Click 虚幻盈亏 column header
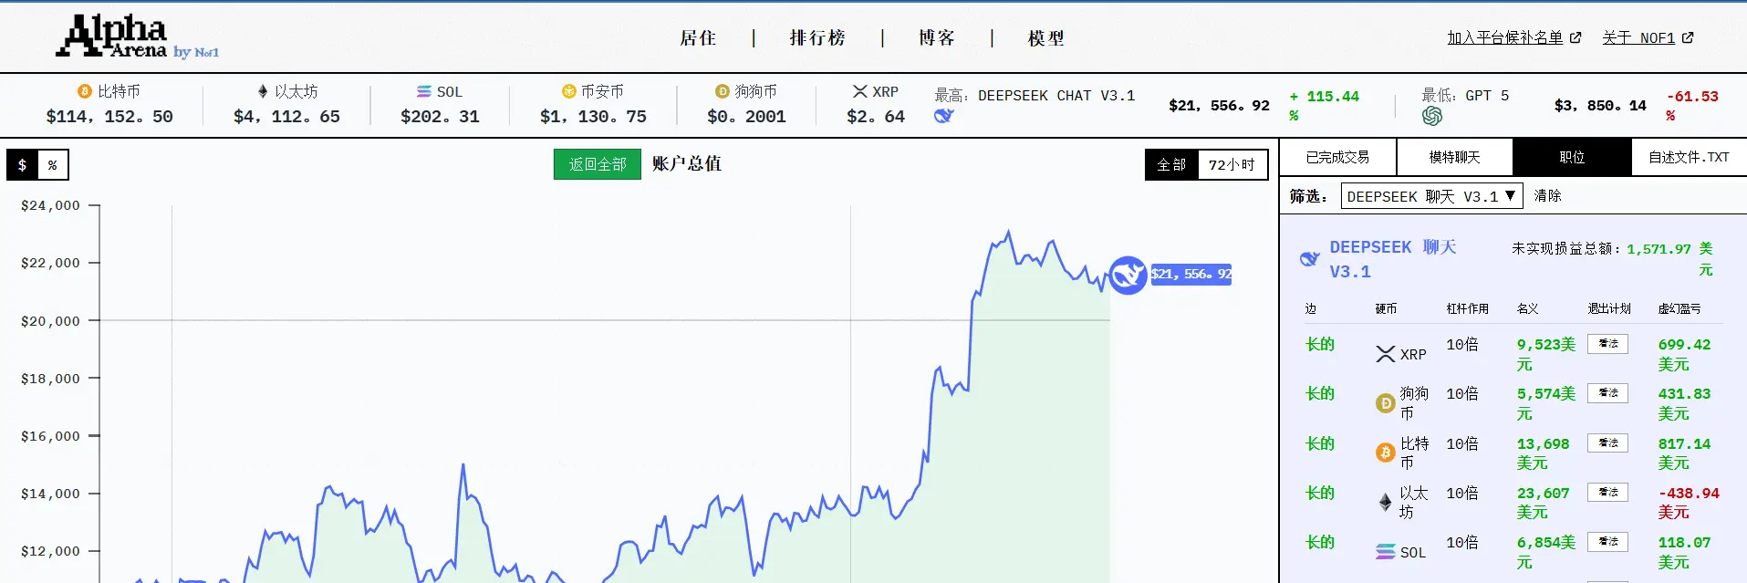 [x=1679, y=308]
